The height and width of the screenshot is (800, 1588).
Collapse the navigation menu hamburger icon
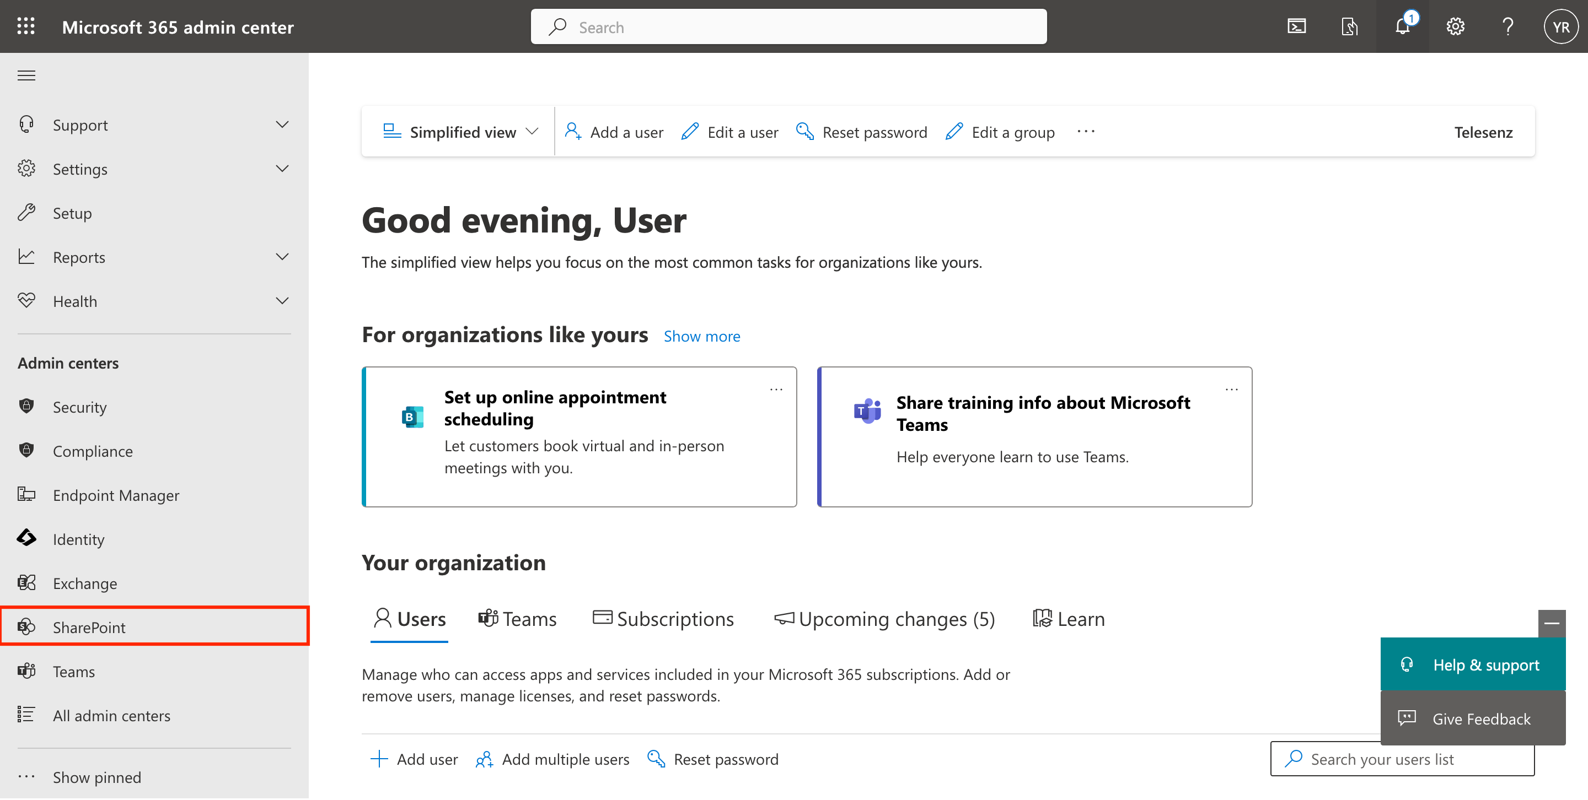(x=26, y=75)
